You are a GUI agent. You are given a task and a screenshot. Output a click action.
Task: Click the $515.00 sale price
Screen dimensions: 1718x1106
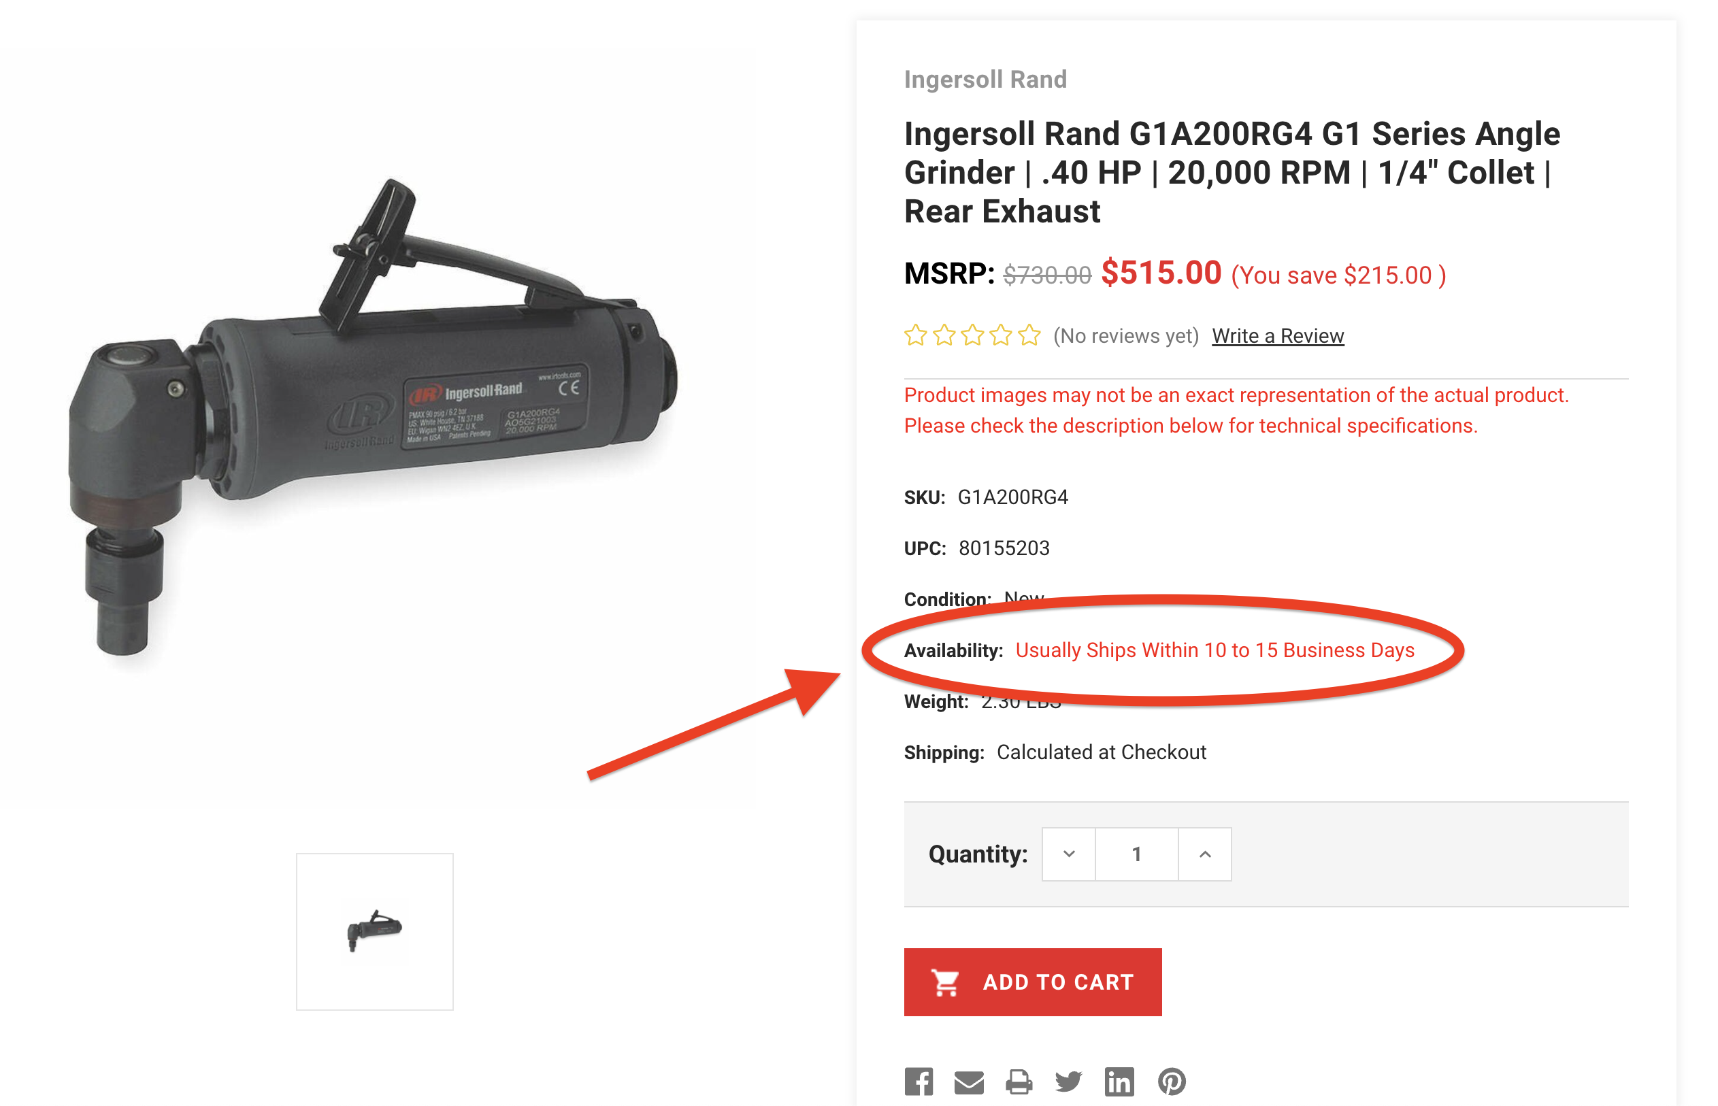pyautogui.click(x=1161, y=273)
